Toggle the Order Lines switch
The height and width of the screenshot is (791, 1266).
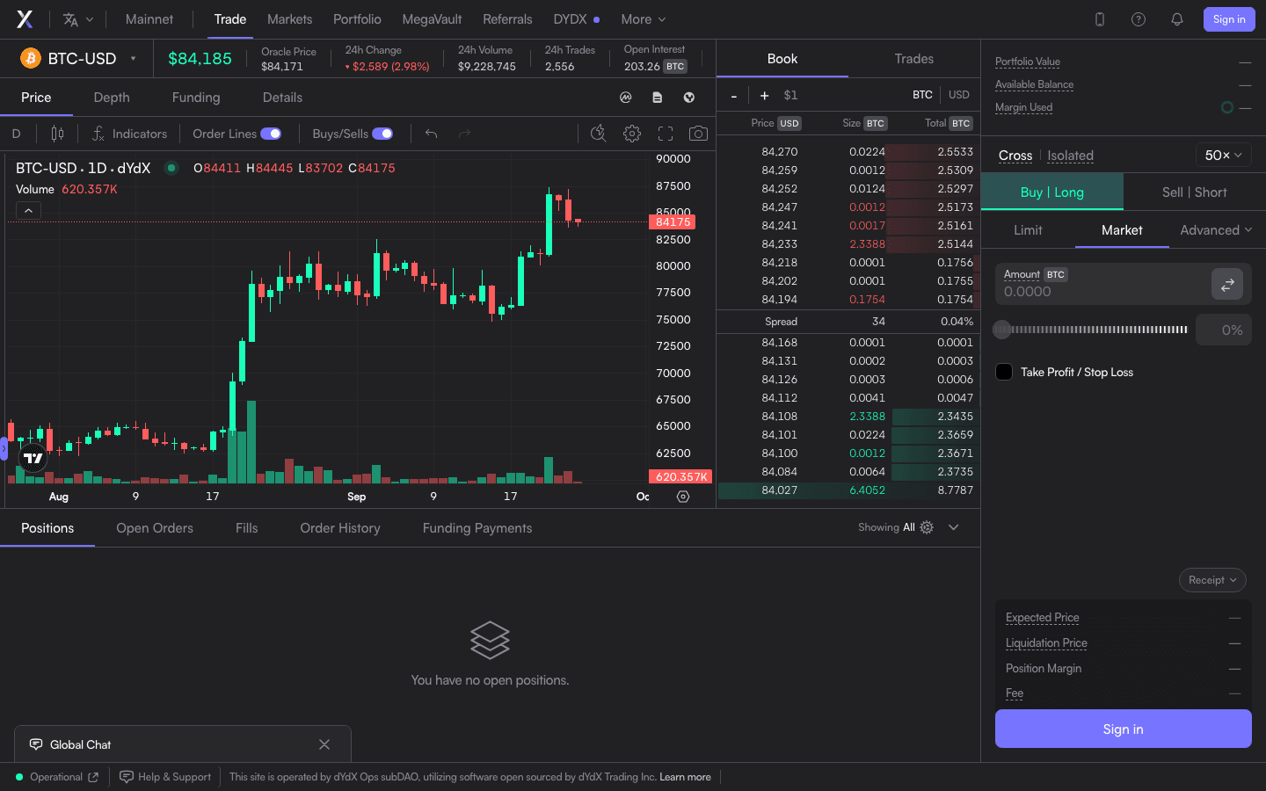point(271,134)
